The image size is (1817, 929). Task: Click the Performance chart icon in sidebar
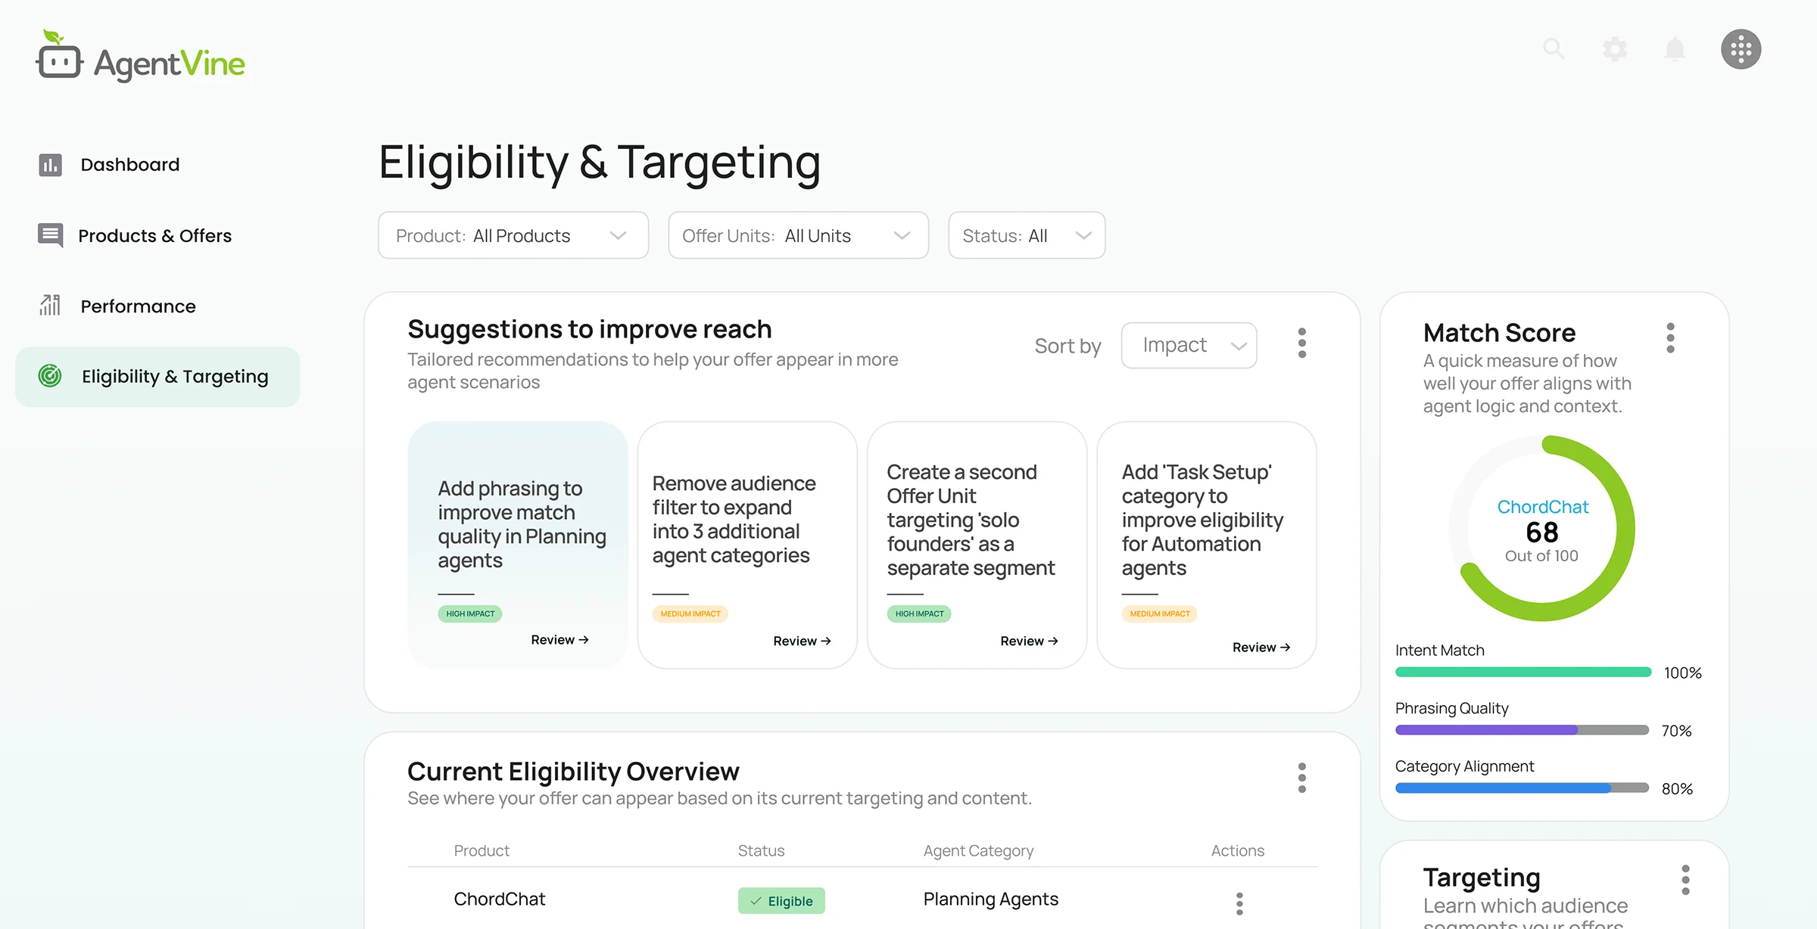pyautogui.click(x=50, y=306)
